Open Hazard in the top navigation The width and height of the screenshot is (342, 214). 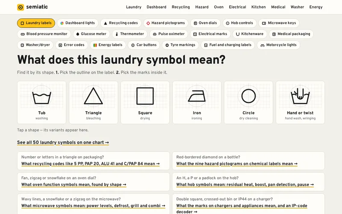click(x=202, y=7)
